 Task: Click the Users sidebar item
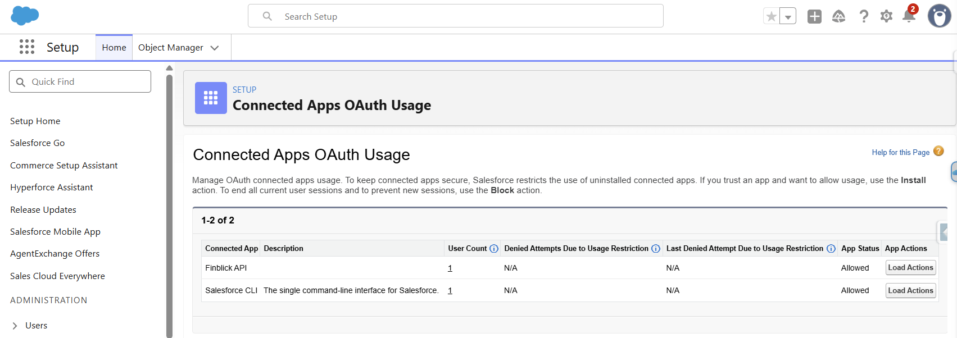[x=36, y=325]
